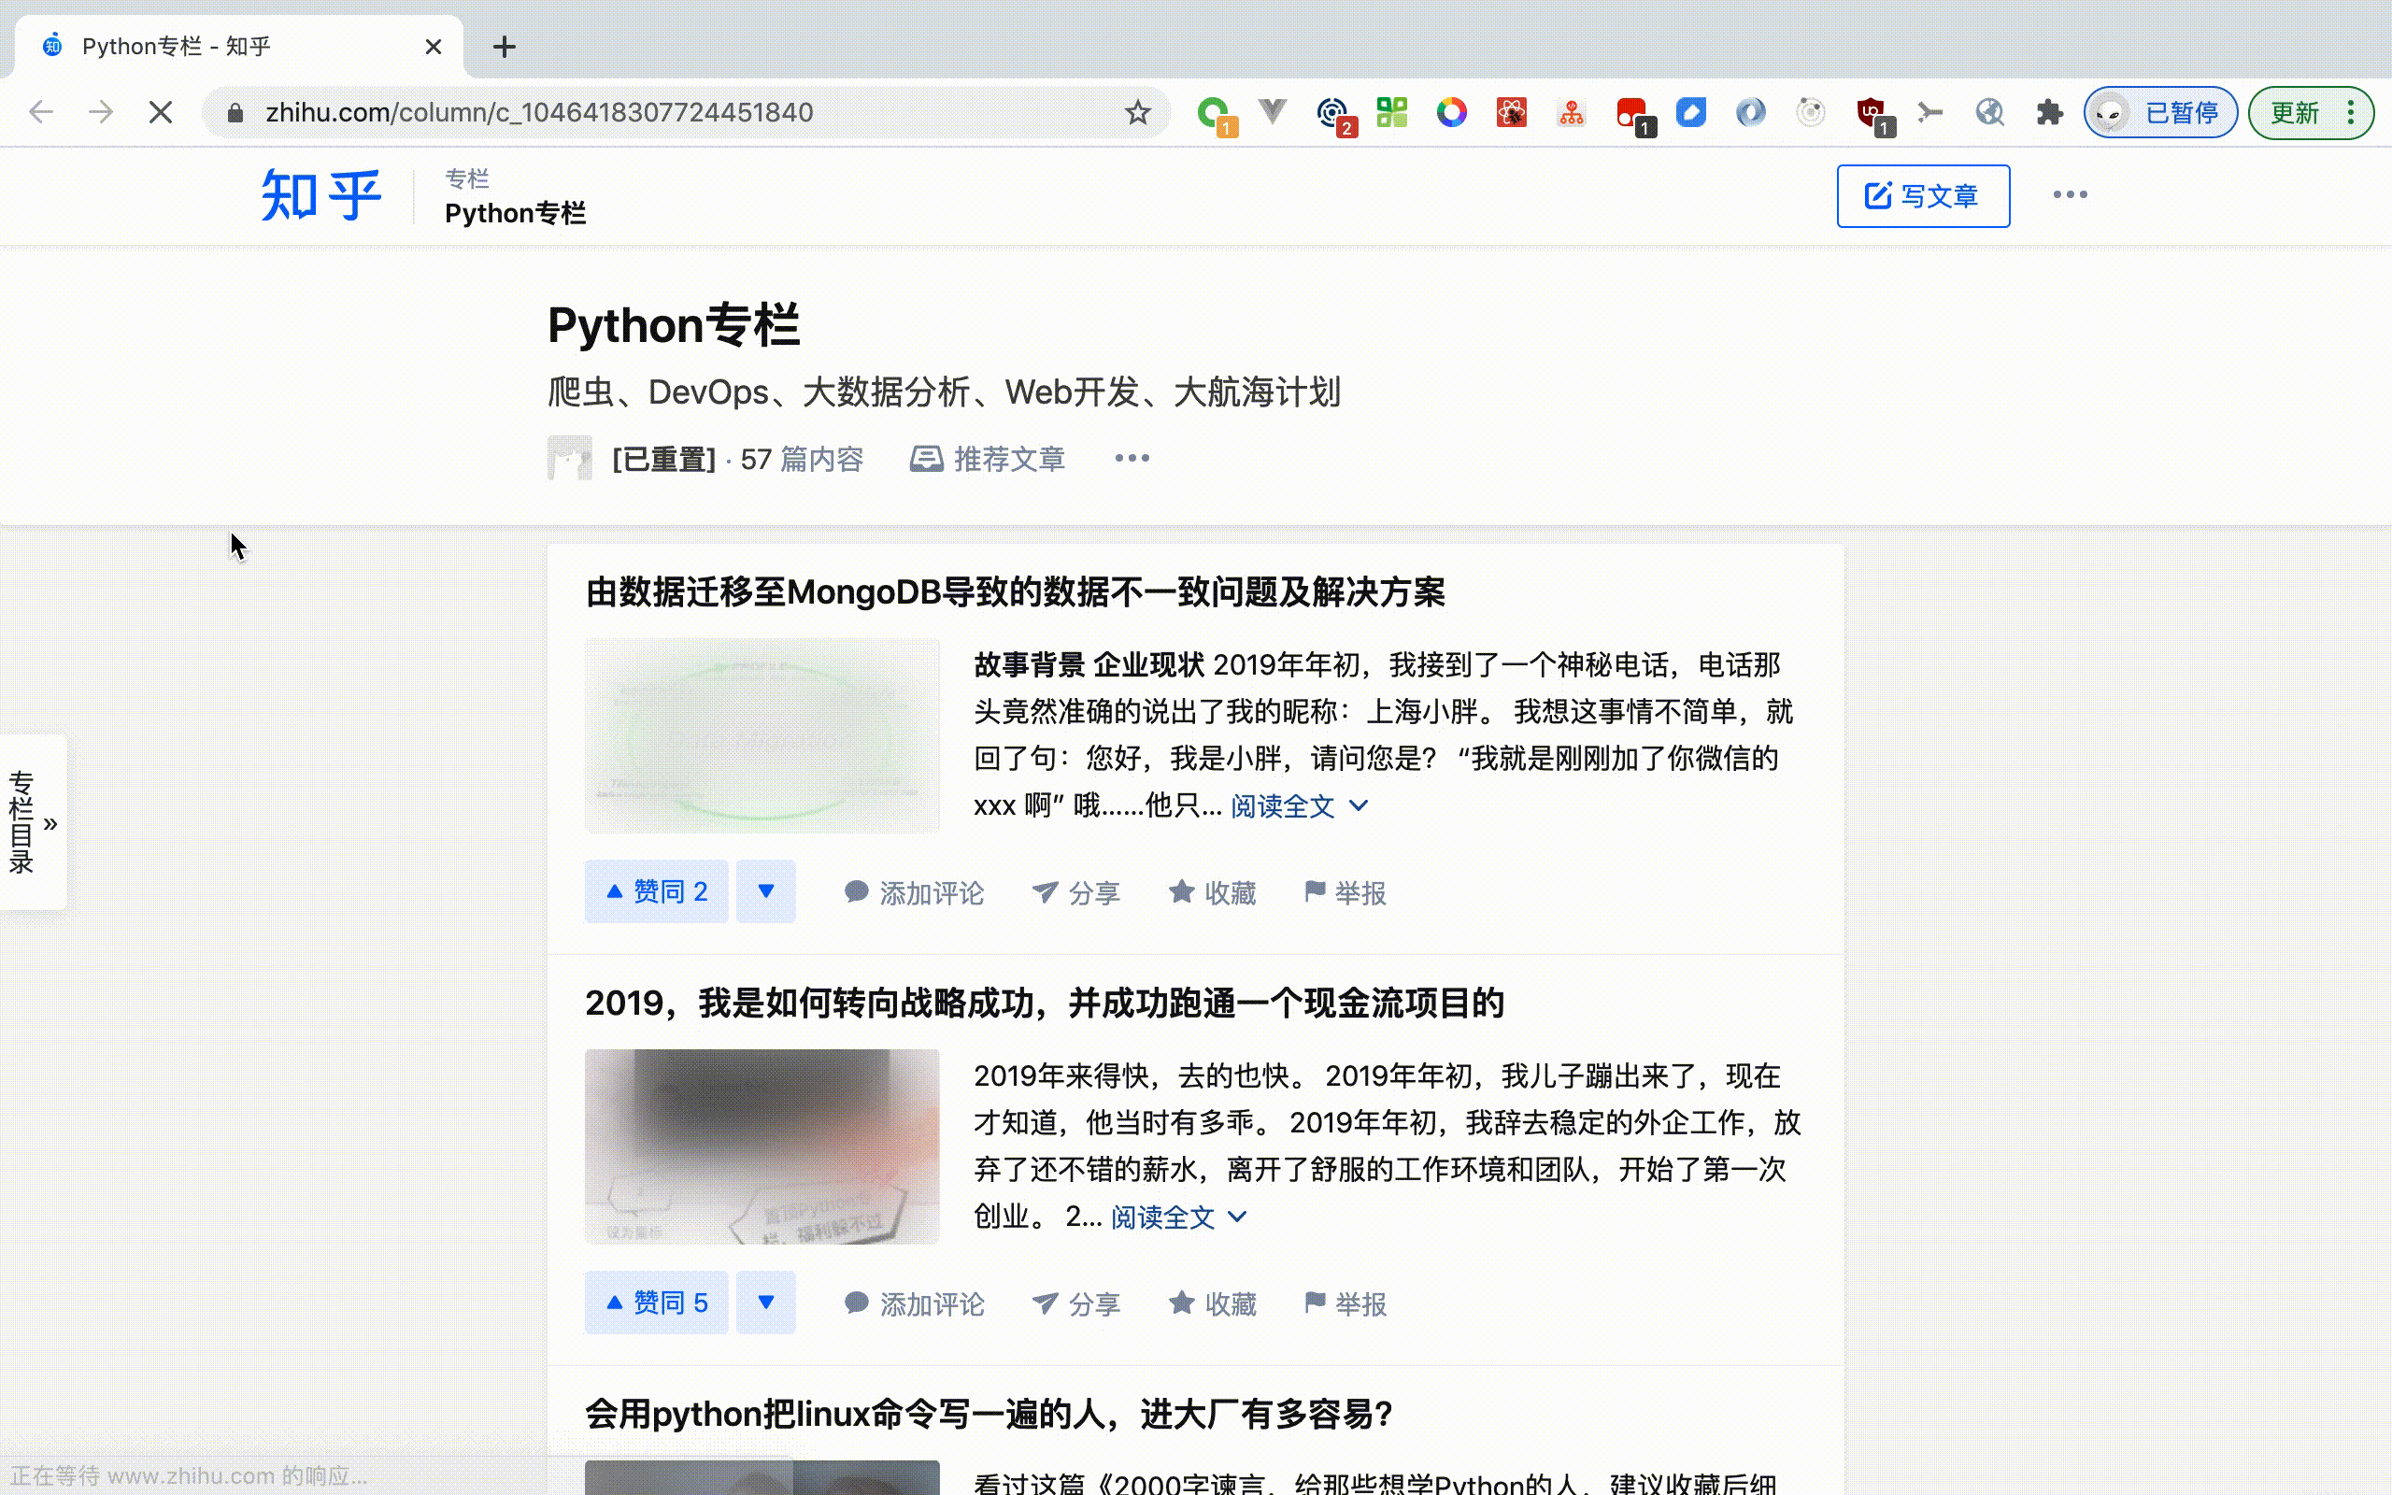Go back in browser history
Image resolution: width=2392 pixels, height=1495 pixels.
click(40, 112)
